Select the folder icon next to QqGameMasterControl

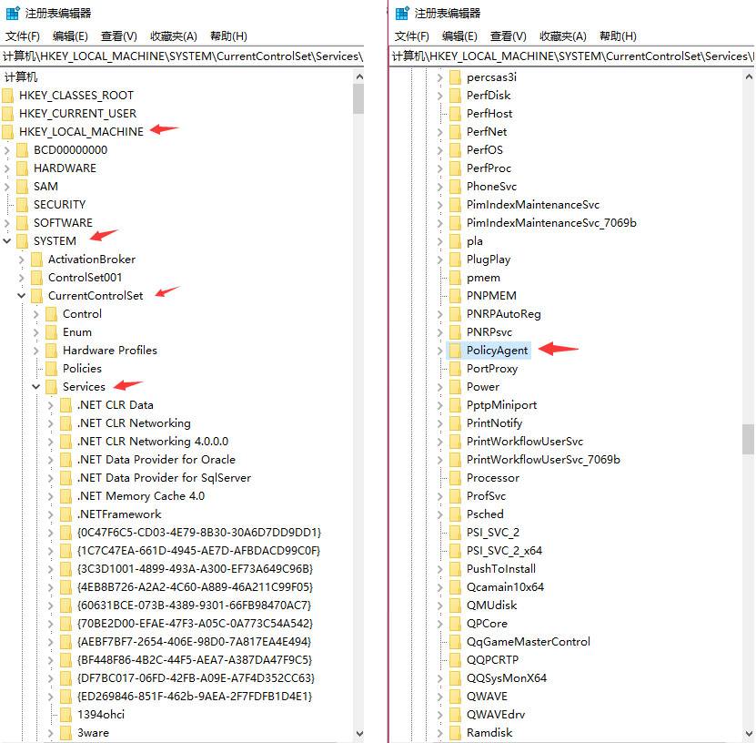point(457,641)
